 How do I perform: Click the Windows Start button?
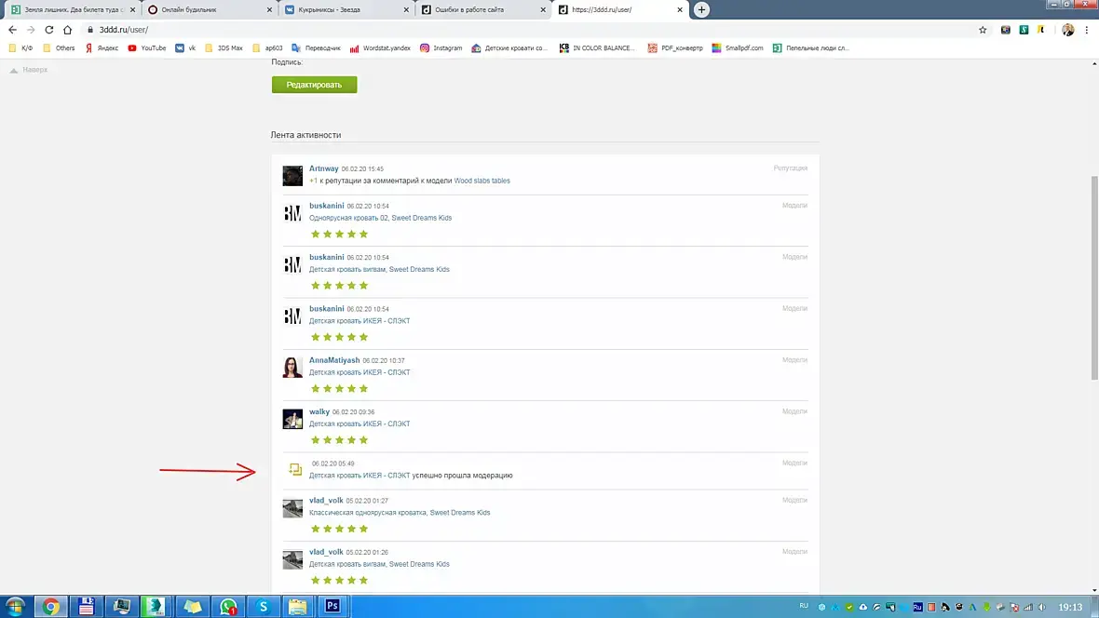tap(15, 606)
